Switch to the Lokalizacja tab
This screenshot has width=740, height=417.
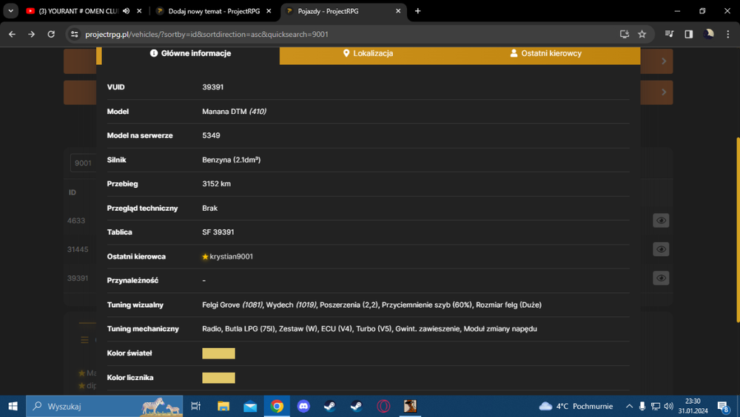pos(368,53)
